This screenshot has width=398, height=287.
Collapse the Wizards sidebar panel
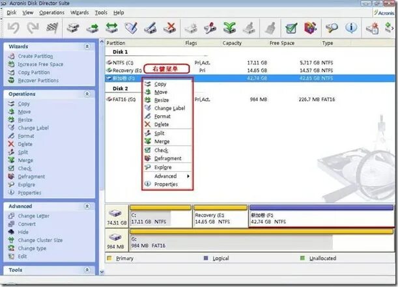pyautogui.click(x=87, y=46)
